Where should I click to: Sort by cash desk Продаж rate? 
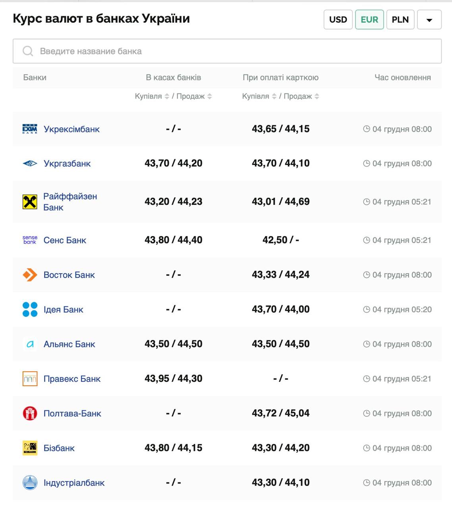209,96
